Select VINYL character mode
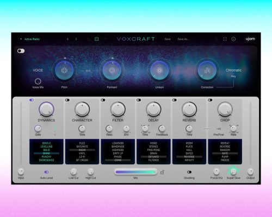Viewport: 272px width, 217px height. pyautogui.click(x=82, y=154)
